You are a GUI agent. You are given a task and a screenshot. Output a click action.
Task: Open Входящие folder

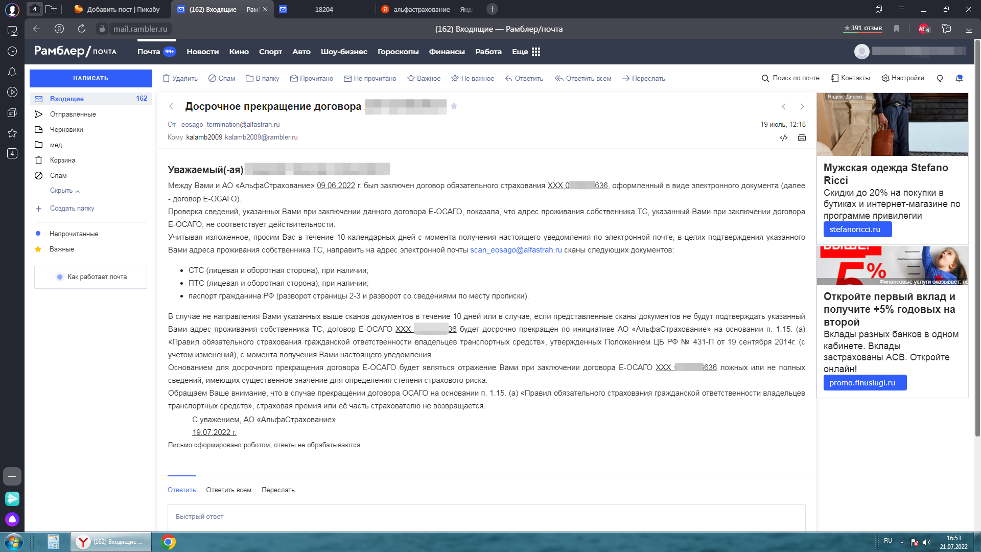coord(91,99)
